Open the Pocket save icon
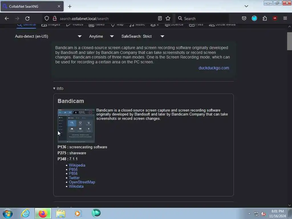Image resolution: width=292 pixels, height=219 pixels. (244, 18)
